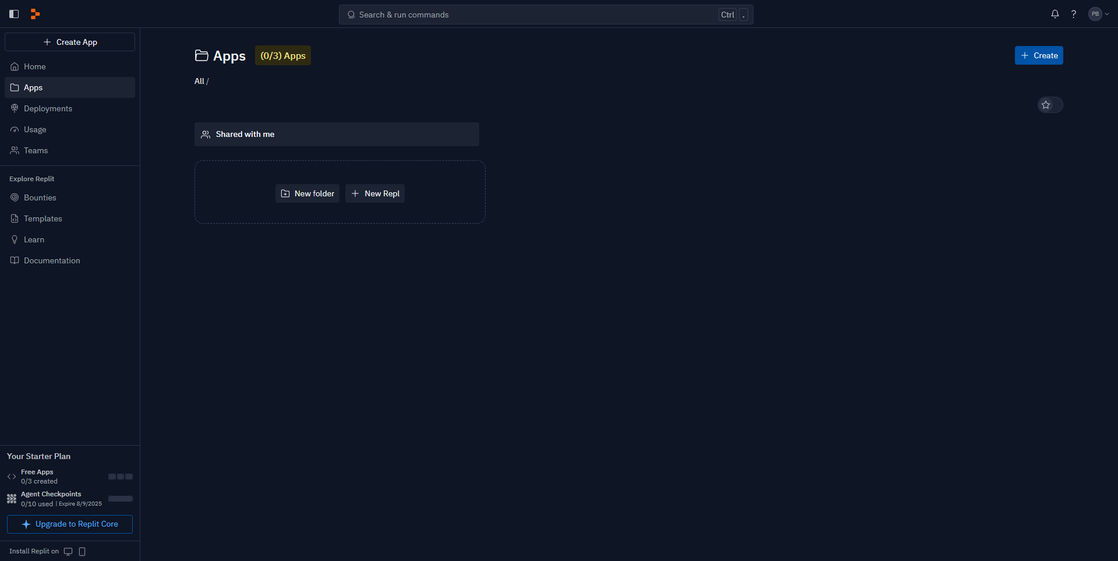
Task: Click the 'Your Starter Plan' heading
Action: tap(38, 456)
